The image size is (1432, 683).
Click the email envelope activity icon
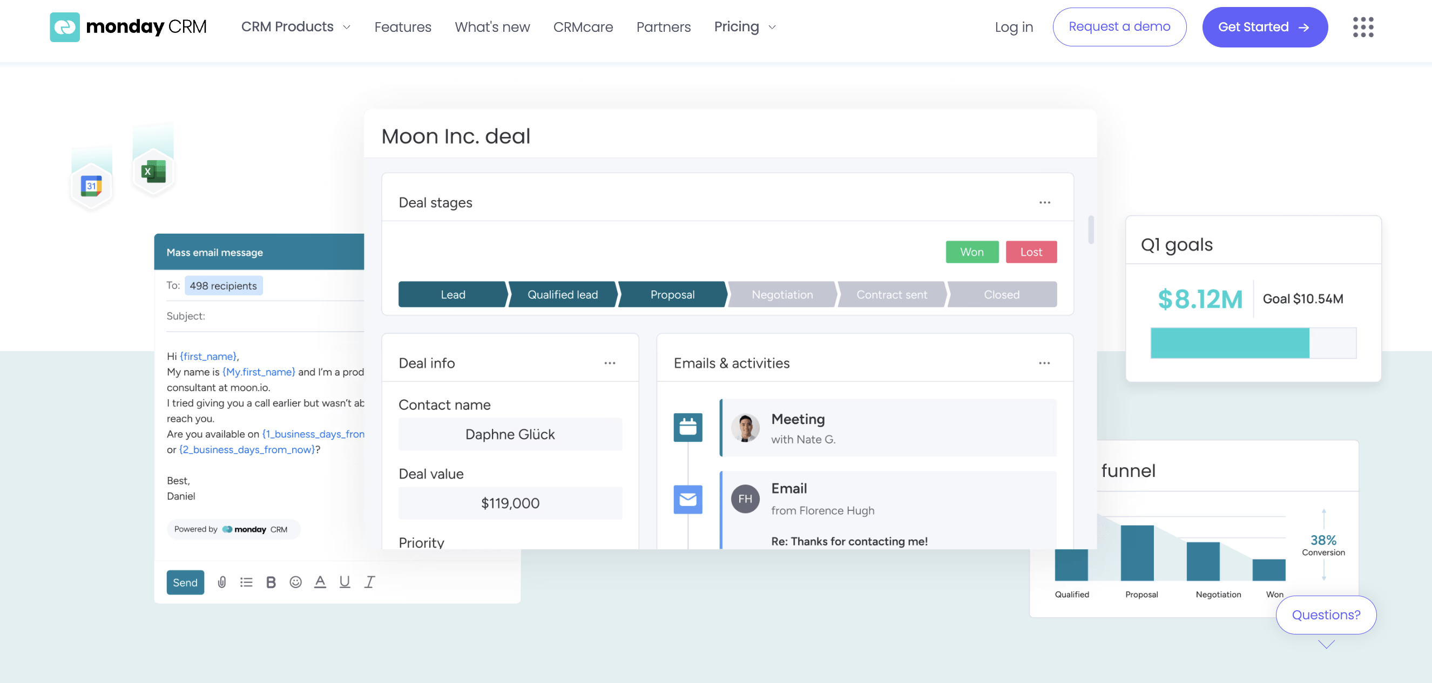click(687, 499)
